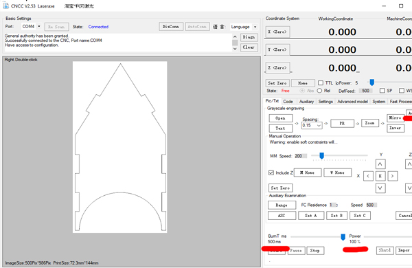Switch to the Code tab

pyautogui.click(x=288, y=102)
